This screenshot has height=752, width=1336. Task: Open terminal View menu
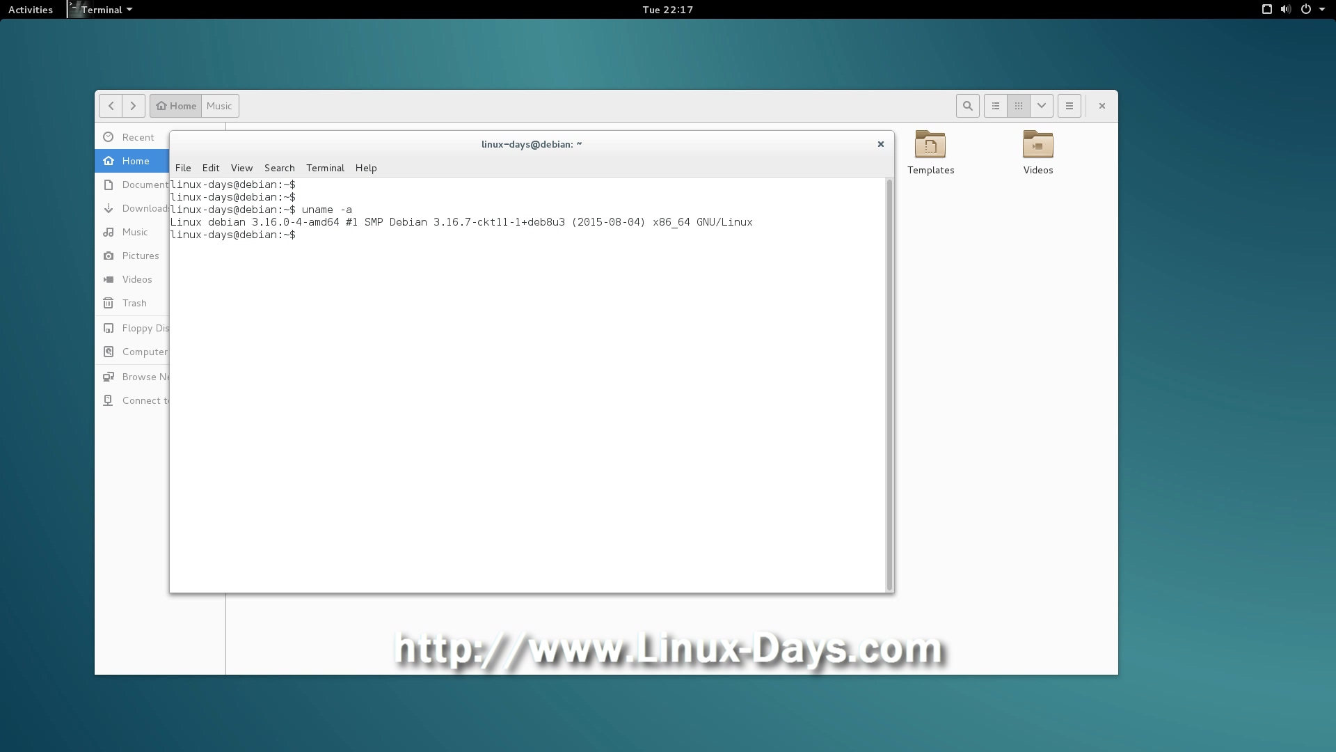point(241,168)
